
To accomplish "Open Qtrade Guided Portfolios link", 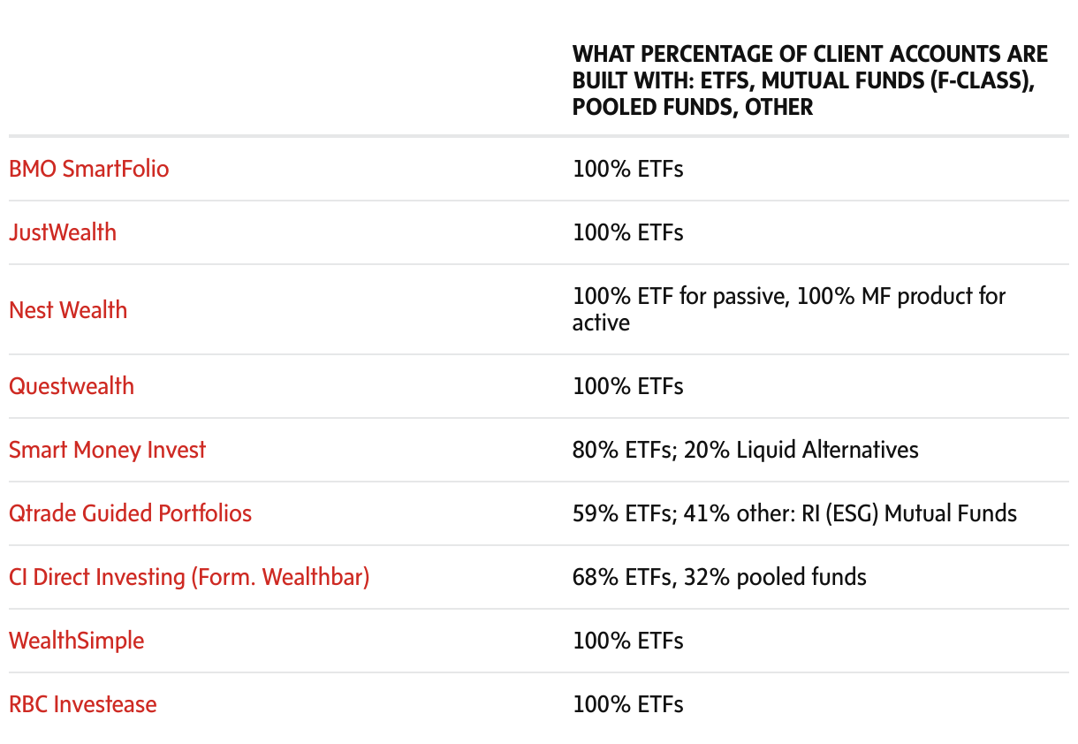I will 130,513.
